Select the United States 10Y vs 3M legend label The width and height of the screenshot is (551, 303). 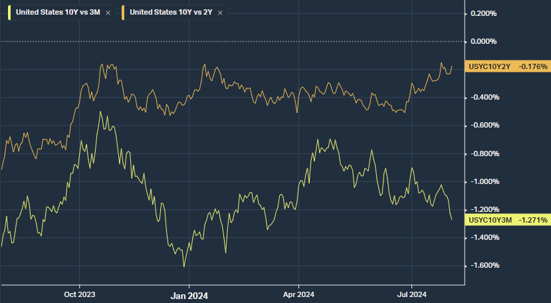[x=58, y=13]
